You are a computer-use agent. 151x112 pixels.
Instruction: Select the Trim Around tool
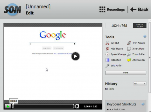click(x=136, y=43)
